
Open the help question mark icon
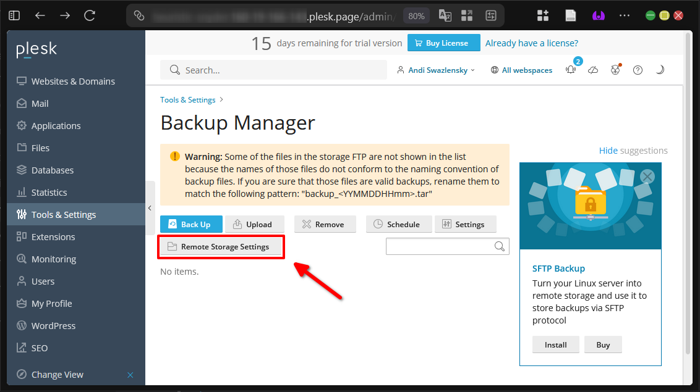click(x=638, y=70)
